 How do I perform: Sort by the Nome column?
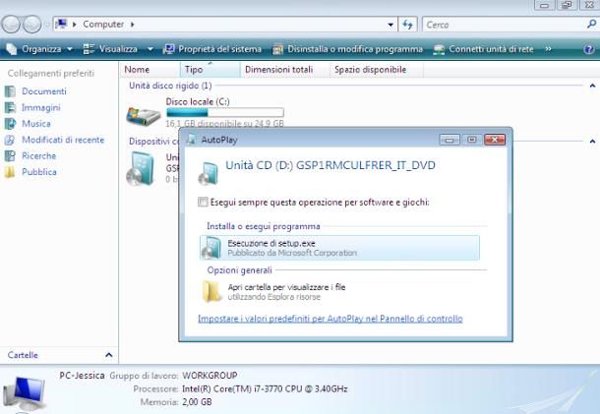pos(150,70)
